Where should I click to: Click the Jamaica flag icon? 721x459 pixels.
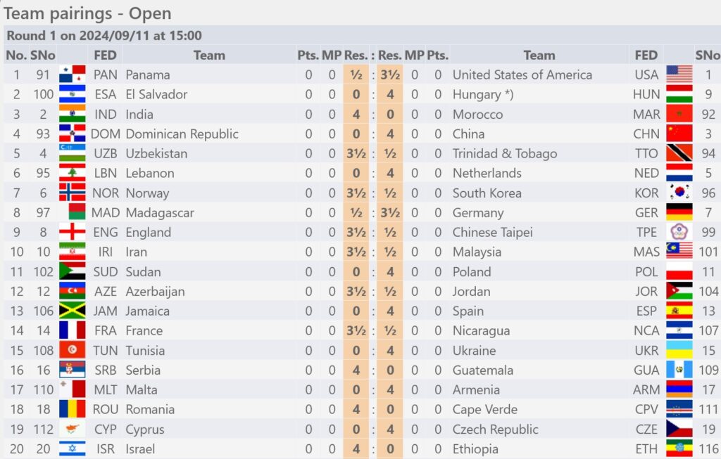coord(73,311)
